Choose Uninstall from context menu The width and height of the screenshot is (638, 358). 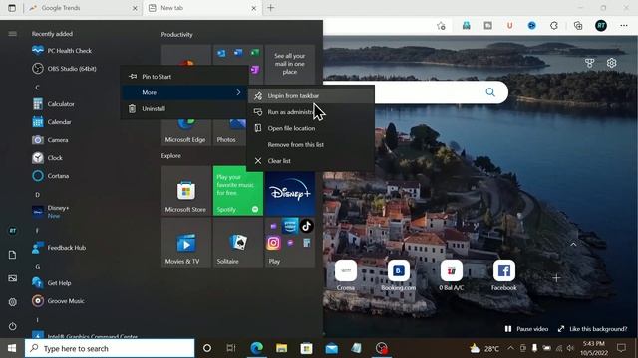(x=184, y=108)
